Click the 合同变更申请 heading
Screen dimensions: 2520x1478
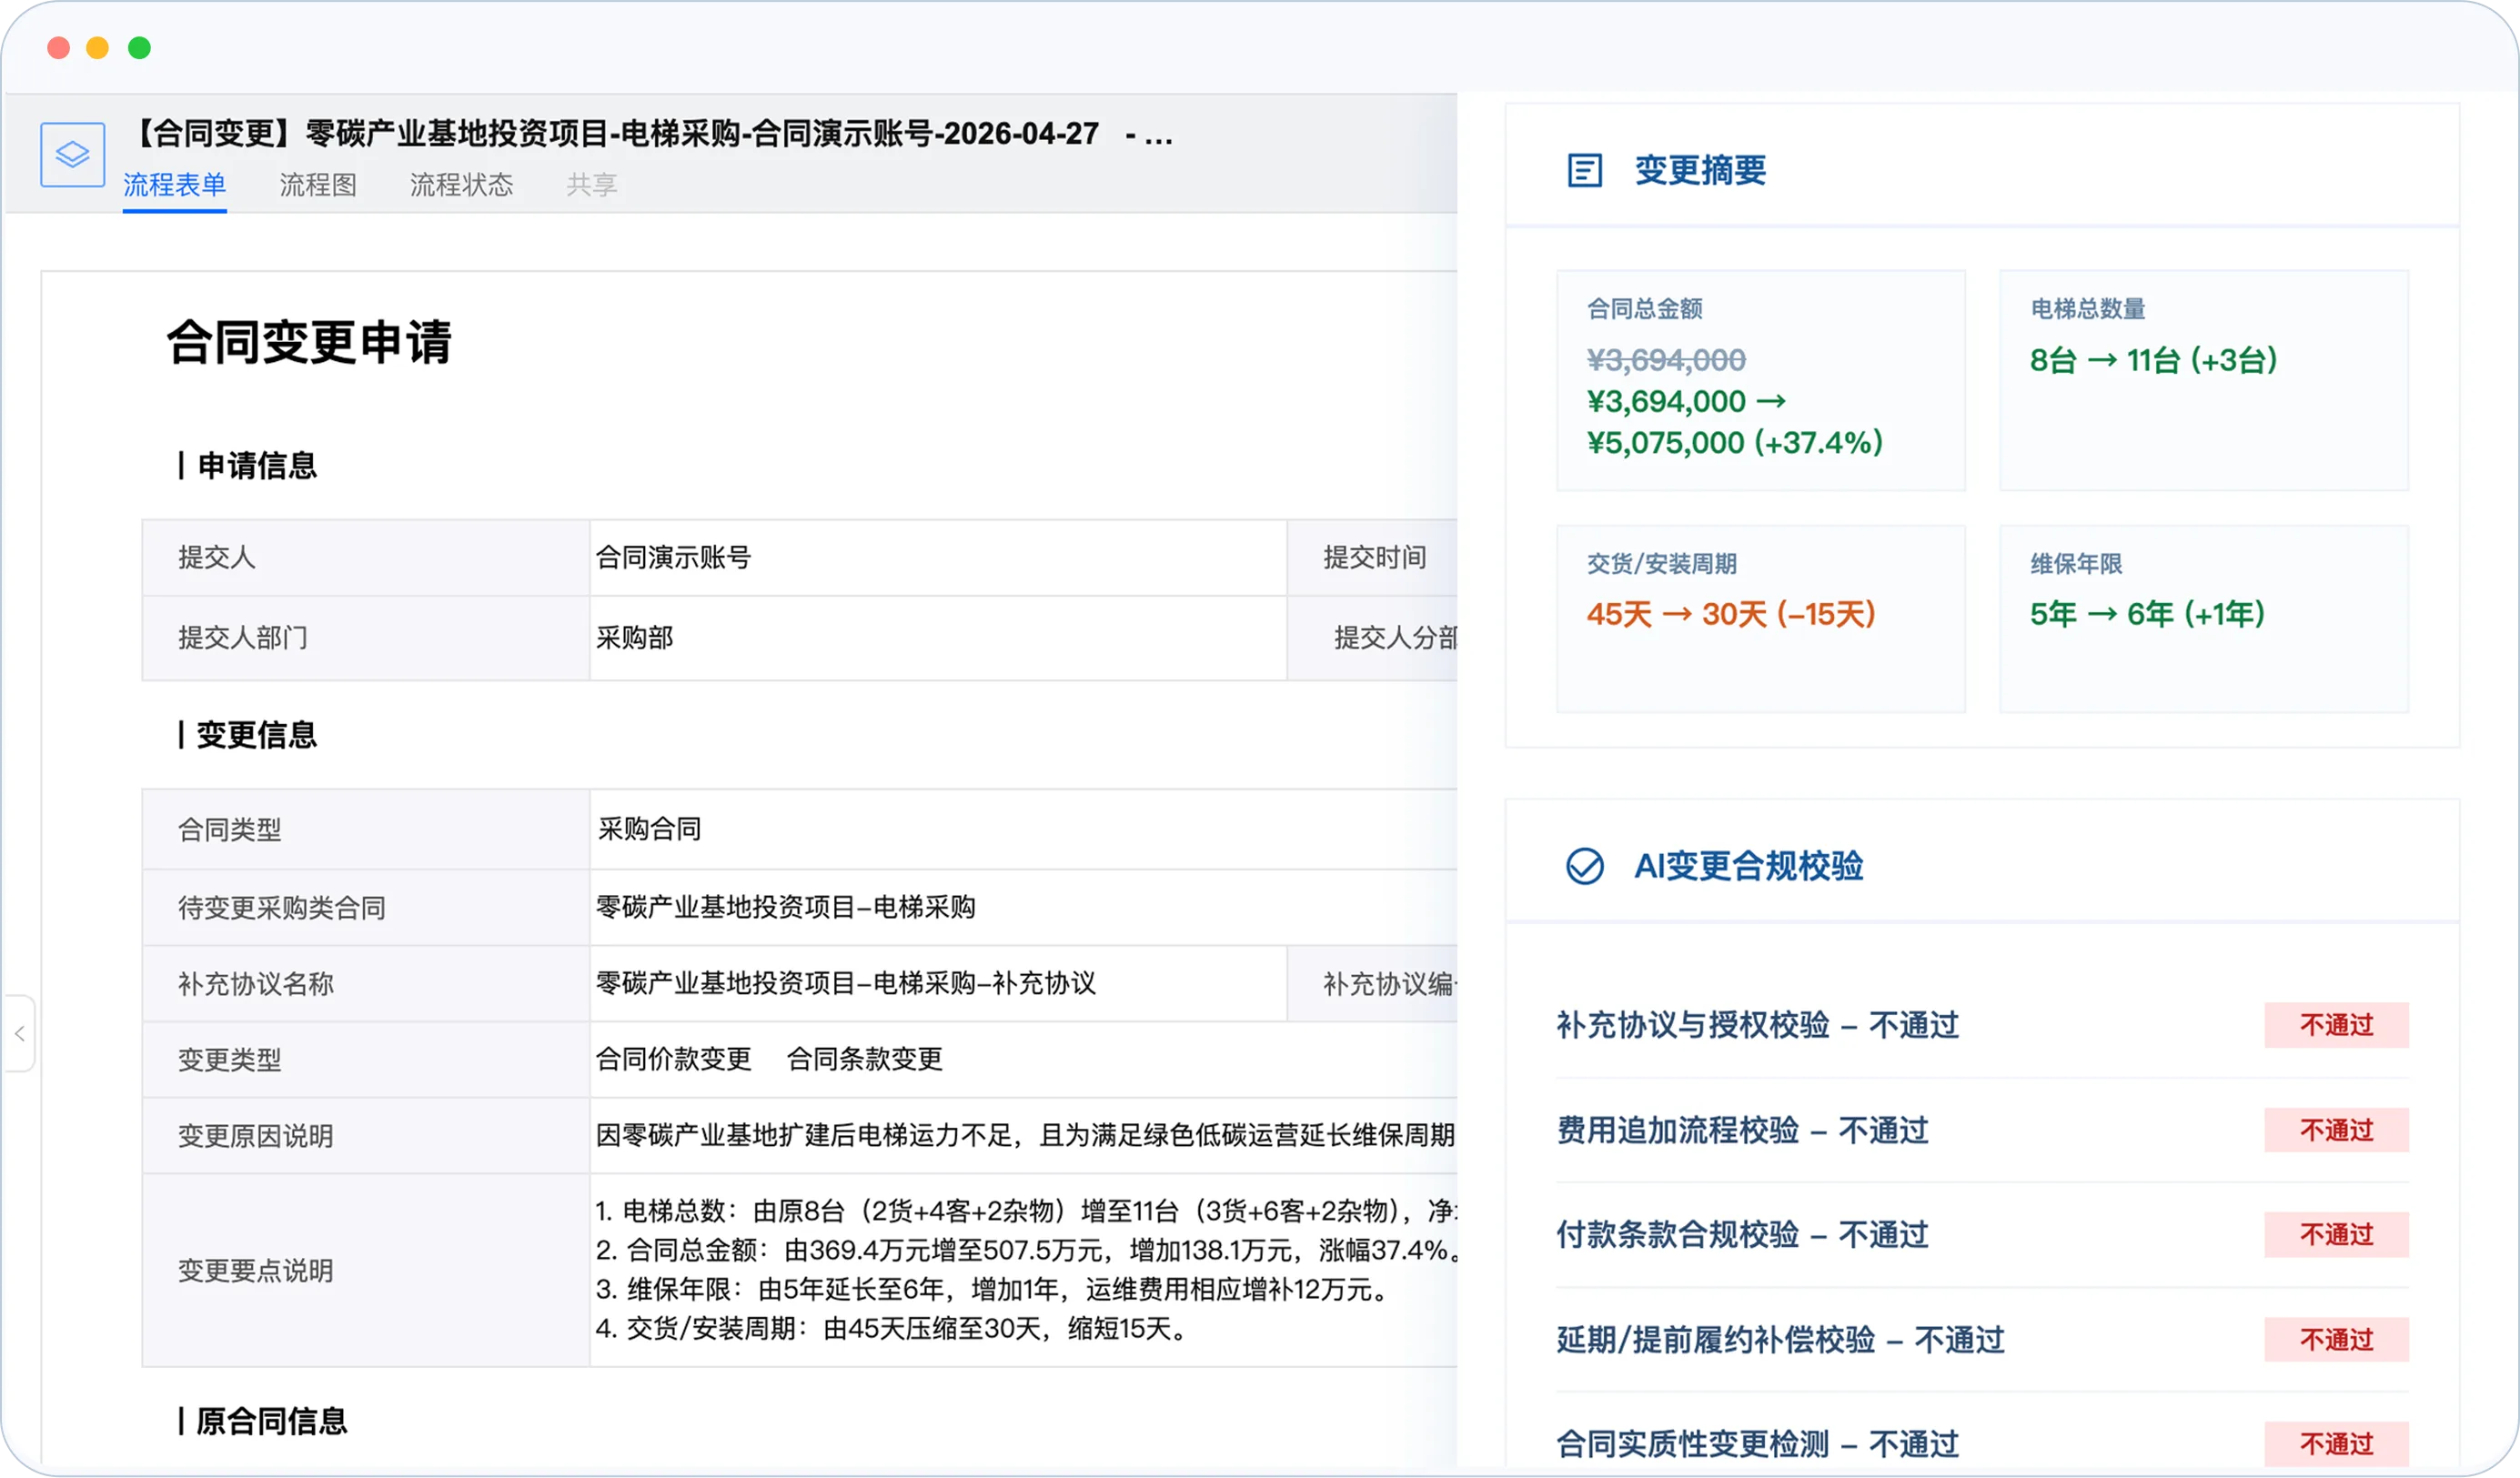[x=309, y=341]
